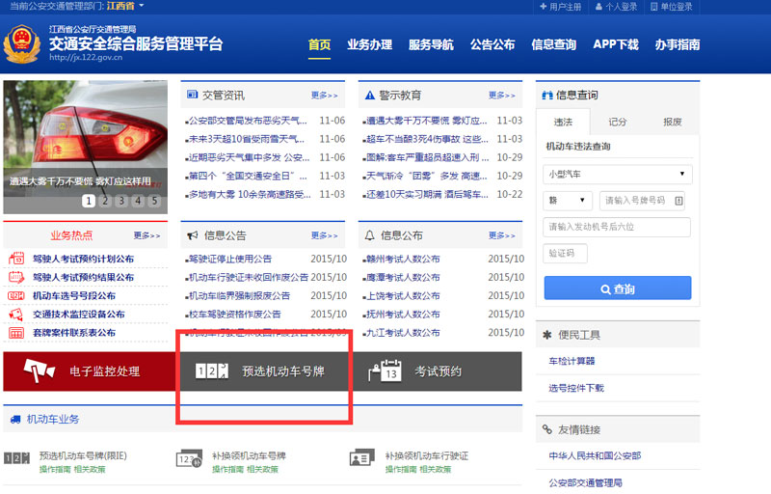Image resolution: width=771 pixels, height=494 pixels.
Task: Click the police badge emblem logo
Action: (x=21, y=44)
